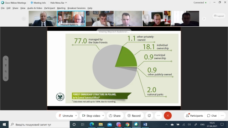Viewport: 228px width, 128px height.
Task: Open the Participant menu
Action: [50, 8]
